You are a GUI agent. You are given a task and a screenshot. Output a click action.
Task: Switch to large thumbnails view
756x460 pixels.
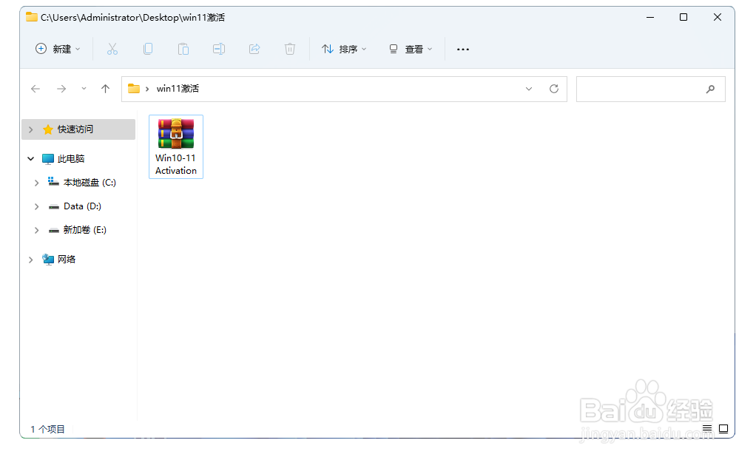click(723, 429)
